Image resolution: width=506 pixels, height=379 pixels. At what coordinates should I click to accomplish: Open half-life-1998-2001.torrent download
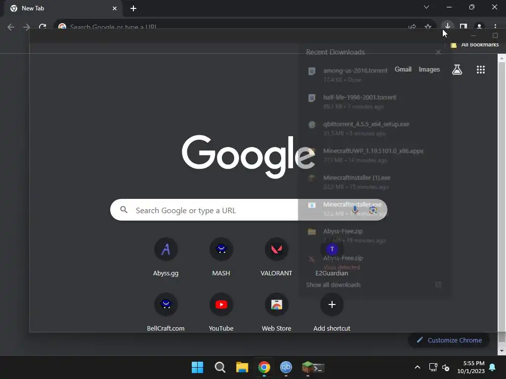coord(375,102)
